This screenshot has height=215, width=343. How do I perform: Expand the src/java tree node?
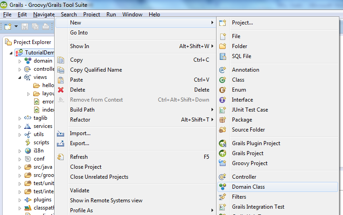pyautogui.click(x=20, y=167)
